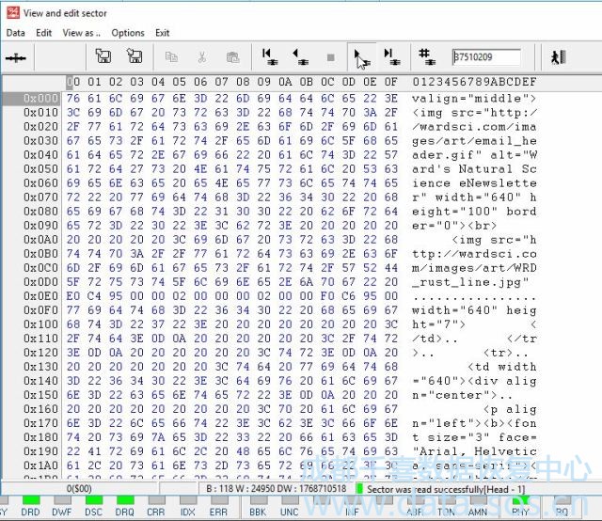Click the first save sector disk icon
Viewport: 602px width, 521px height.
103,57
